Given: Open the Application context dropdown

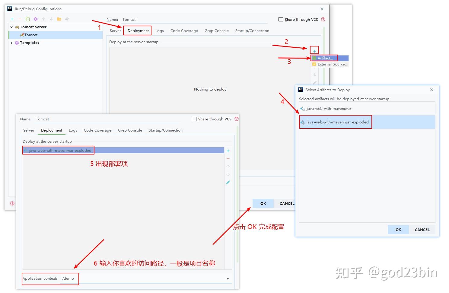Looking at the screenshot, I should (x=228, y=279).
